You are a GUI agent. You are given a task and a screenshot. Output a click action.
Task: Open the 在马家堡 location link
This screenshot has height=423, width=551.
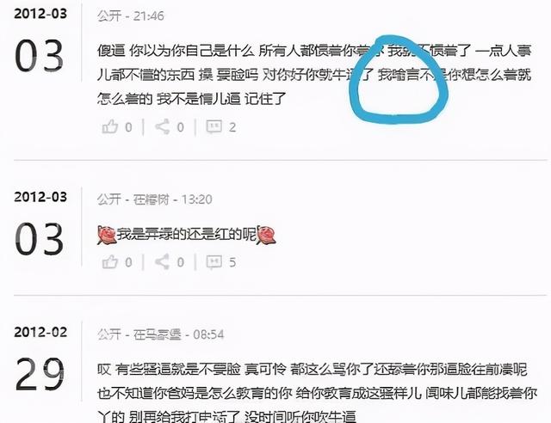[x=157, y=334]
